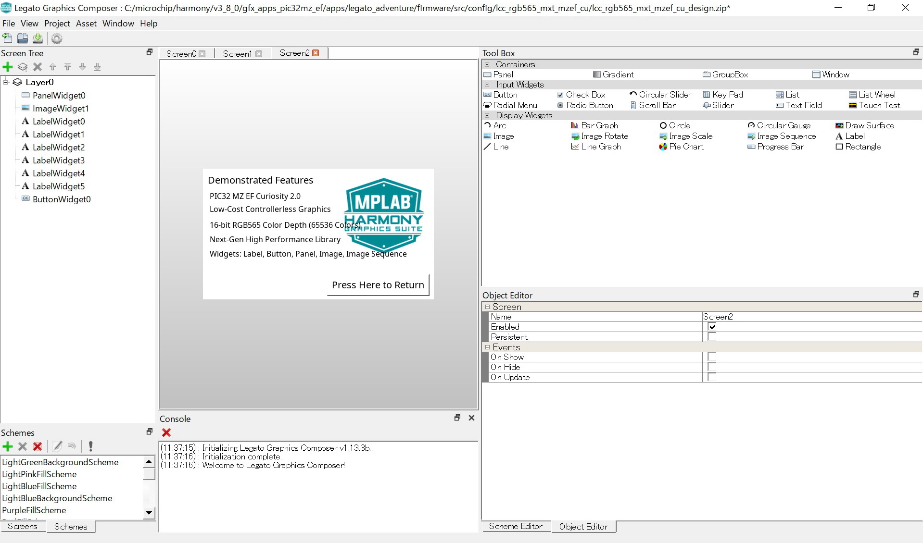The image size is (923, 543).
Task: Select LightPinkFillScheme in schemes list
Action: pyautogui.click(x=39, y=474)
